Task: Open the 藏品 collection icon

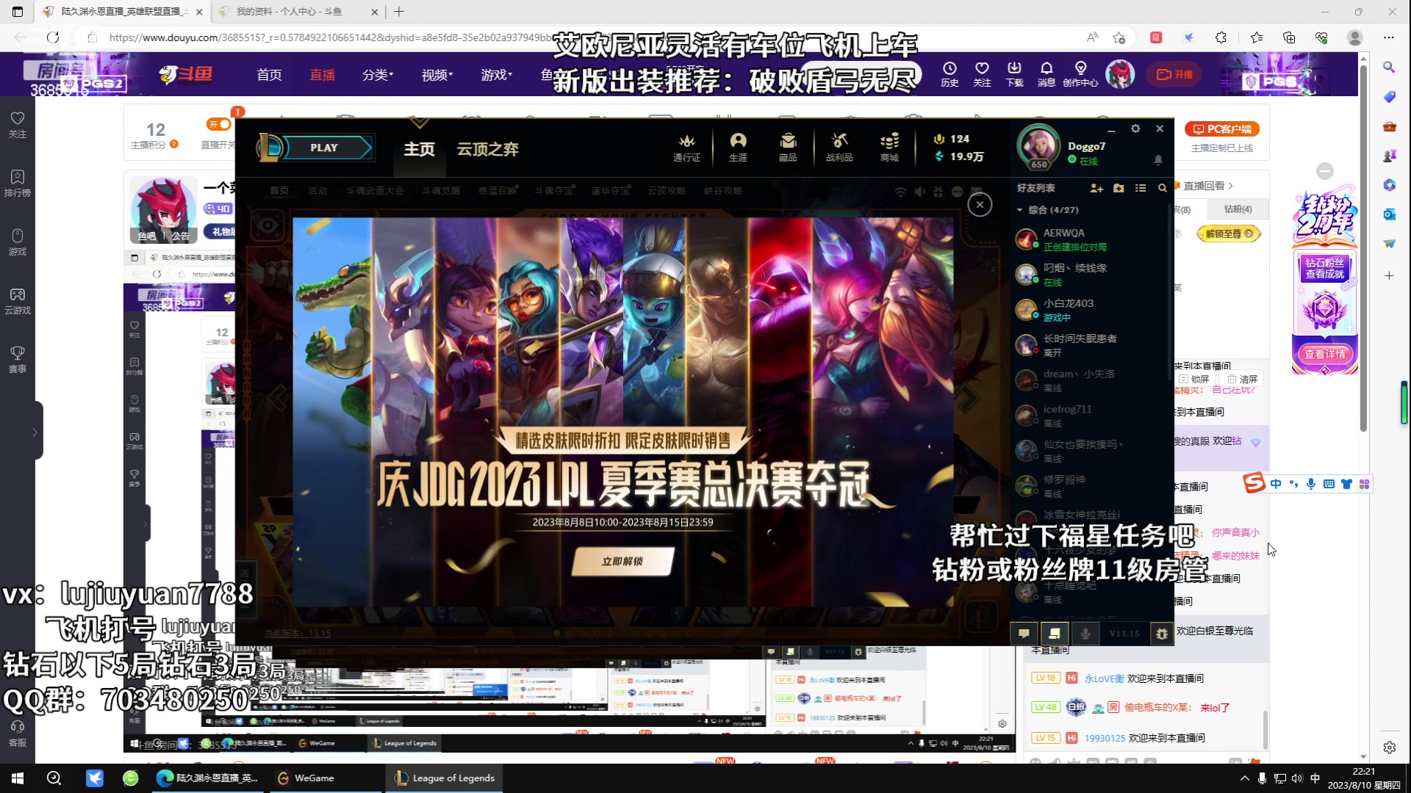Action: tap(788, 147)
